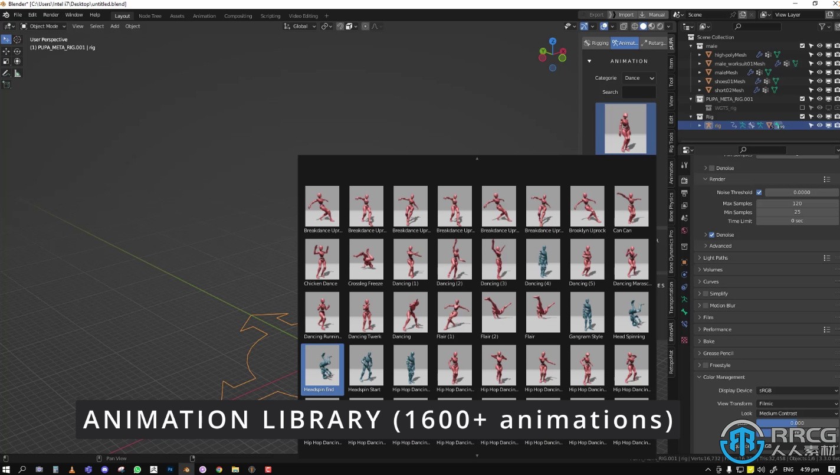Switch to Animation workspace tab
The height and width of the screenshot is (475, 840).
point(205,16)
